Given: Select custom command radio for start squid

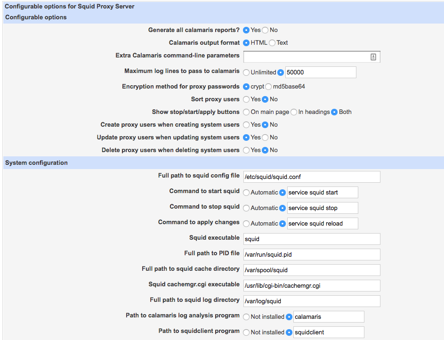Looking at the screenshot, I should pos(283,193).
